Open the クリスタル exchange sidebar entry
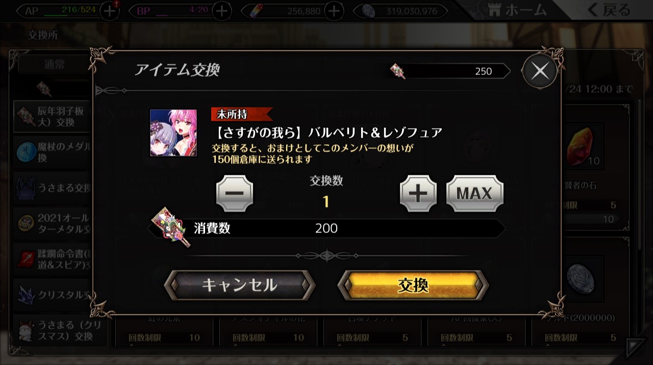The height and width of the screenshot is (365, 653). coord(53,294)
